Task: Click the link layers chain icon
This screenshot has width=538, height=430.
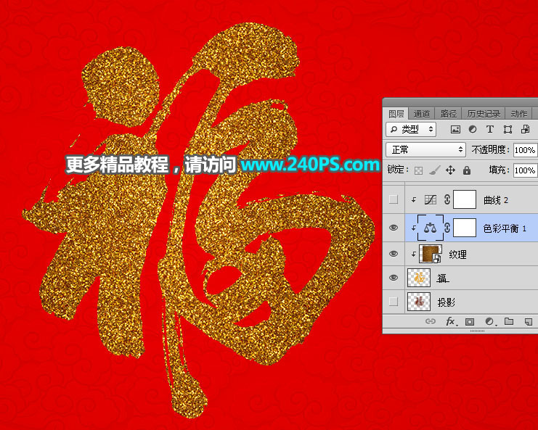Action: click(431, 321)
